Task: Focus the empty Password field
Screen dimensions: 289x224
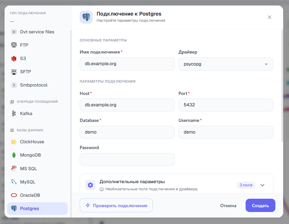Action: [x=127, y=159]
